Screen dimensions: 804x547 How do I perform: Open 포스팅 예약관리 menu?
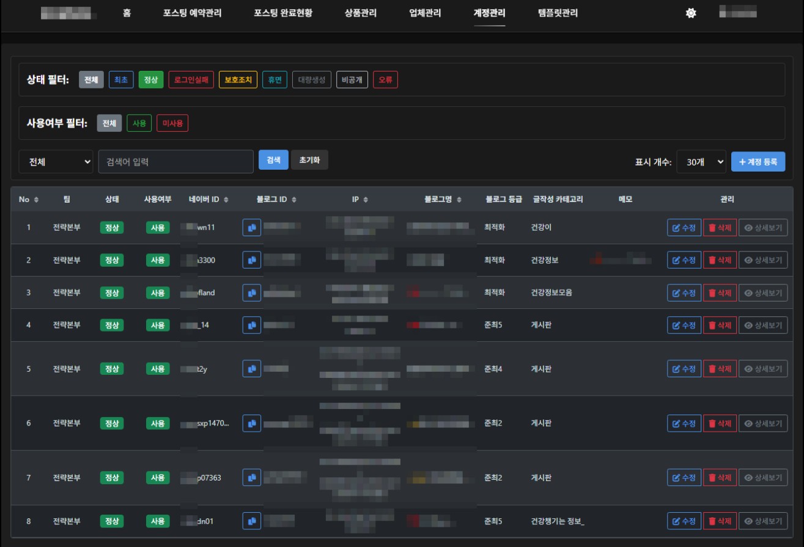(x=193, y=13)
